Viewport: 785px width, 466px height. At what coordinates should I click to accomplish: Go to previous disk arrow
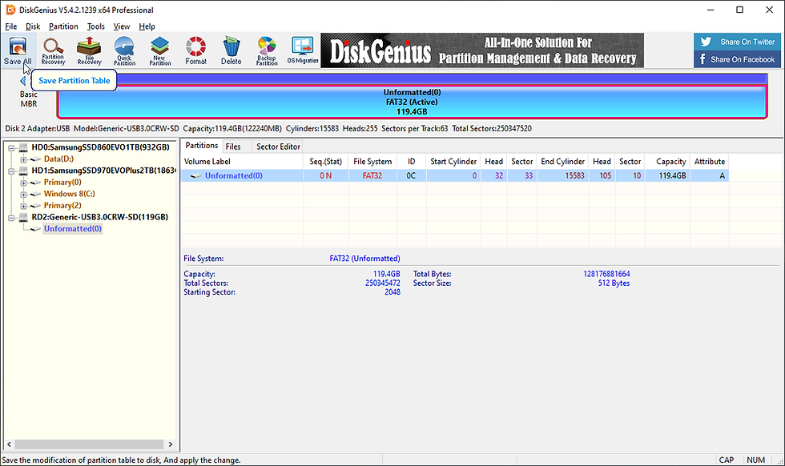22,81
